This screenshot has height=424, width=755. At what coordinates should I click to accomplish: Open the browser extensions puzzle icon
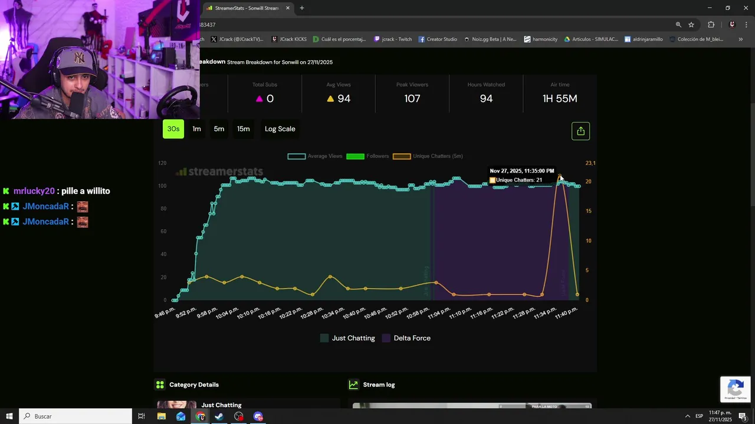point(711,25)
